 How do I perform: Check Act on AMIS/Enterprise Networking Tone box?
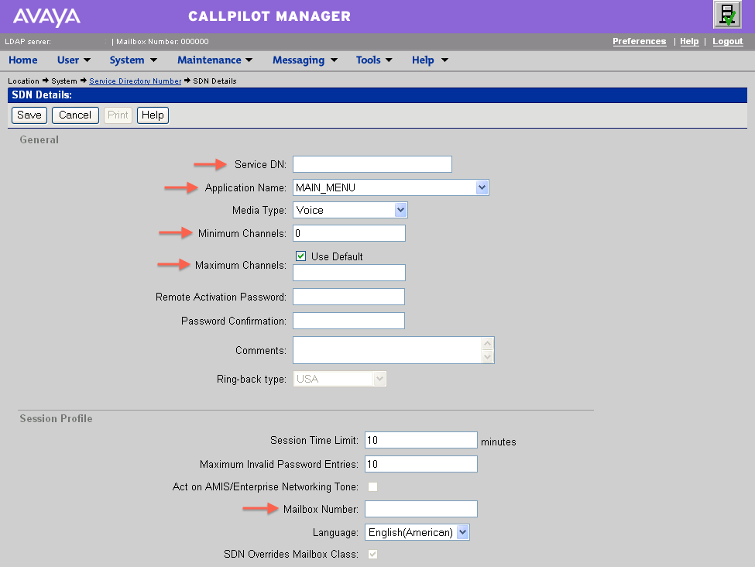[372, 486]
